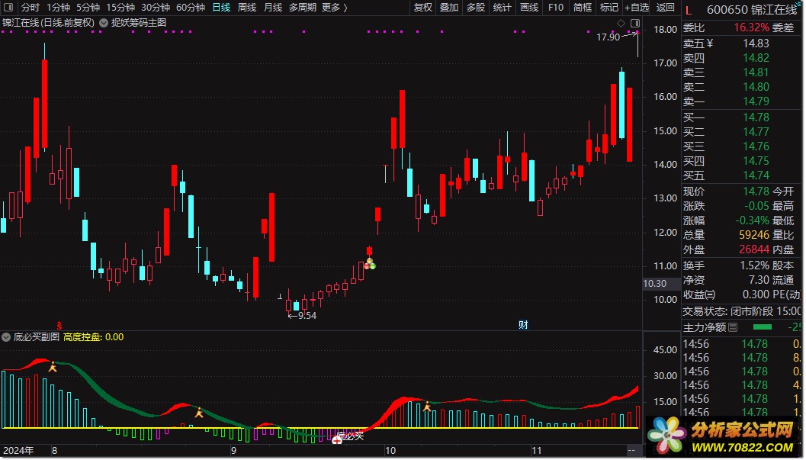Toggle the left sidebar panel icon
806x460 pixels.
(8, 7)
